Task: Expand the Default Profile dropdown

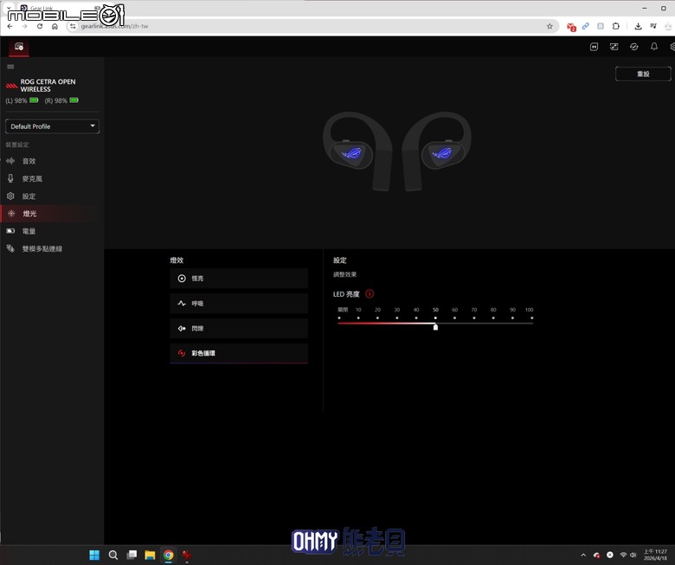Action: [x=52, y=126]
